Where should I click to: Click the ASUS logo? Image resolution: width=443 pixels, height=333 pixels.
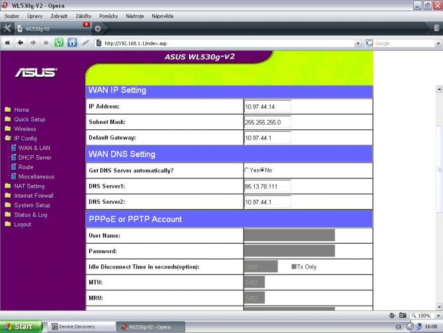click(36, 73)
